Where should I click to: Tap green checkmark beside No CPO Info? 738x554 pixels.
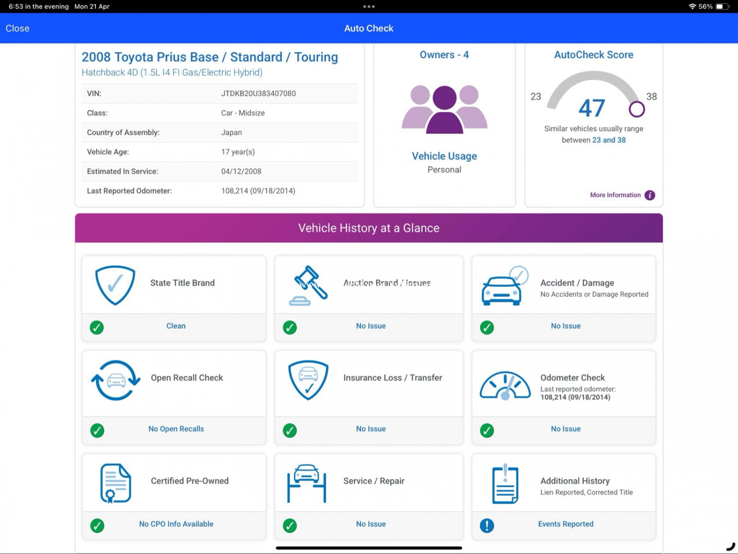97,525
